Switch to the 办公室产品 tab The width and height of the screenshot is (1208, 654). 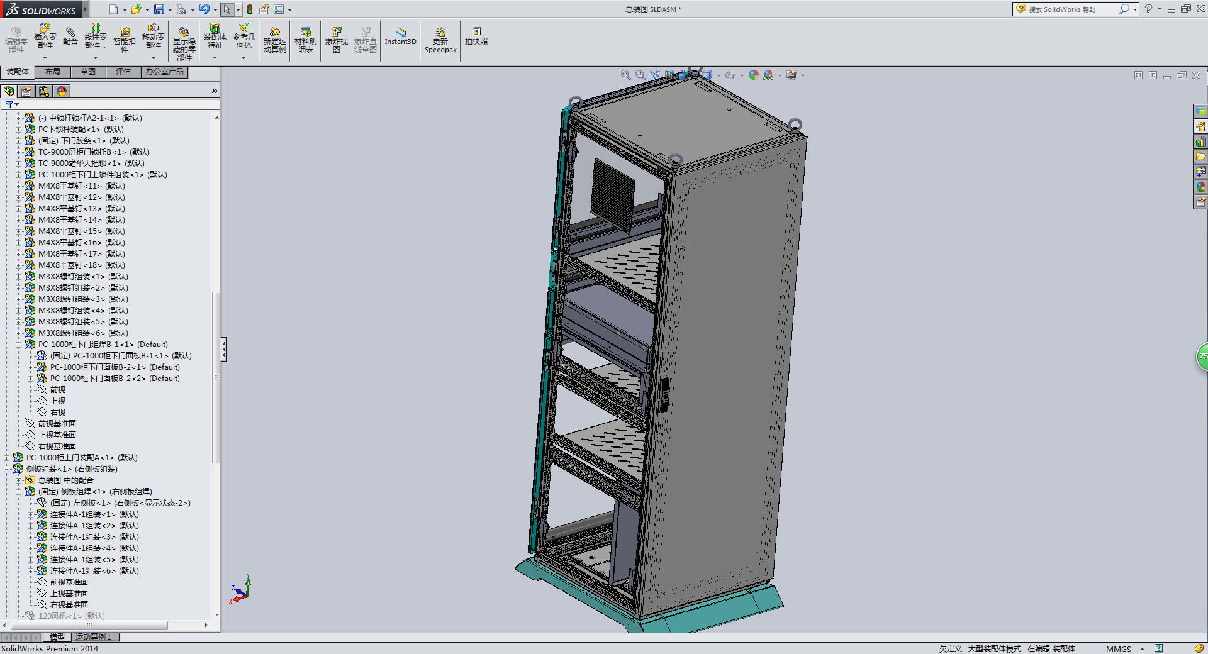pos(165,72)
